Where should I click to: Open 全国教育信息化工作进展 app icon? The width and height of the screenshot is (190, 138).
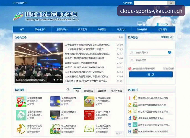point(21,115)
